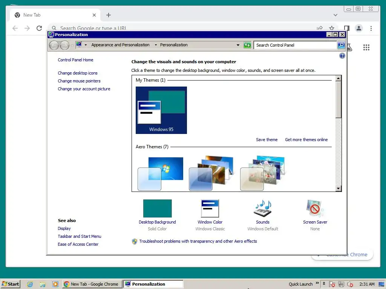Click Chrome's forward arrow
The width and height of the screenshot is (386, 289).
27,28
